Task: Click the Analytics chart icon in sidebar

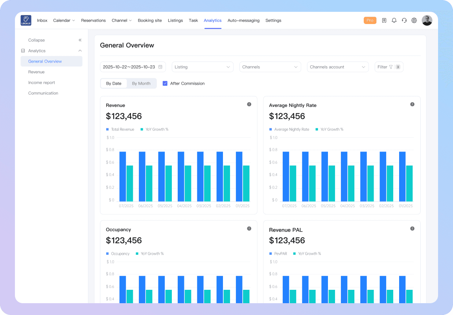Action: 23,51
